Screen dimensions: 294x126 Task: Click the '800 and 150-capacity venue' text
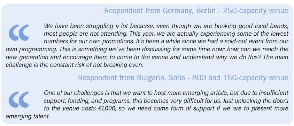point(240,78)
